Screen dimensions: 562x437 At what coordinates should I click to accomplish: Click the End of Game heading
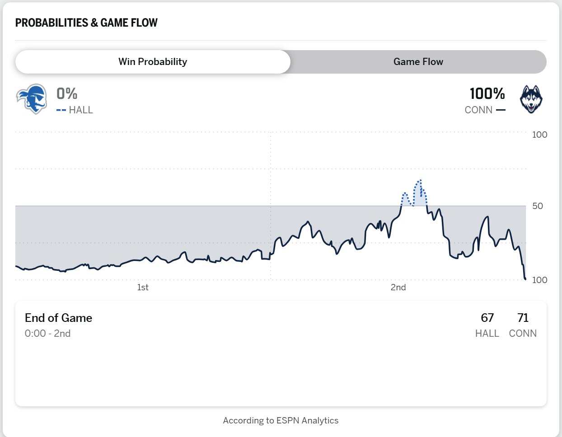pos(58,318)
